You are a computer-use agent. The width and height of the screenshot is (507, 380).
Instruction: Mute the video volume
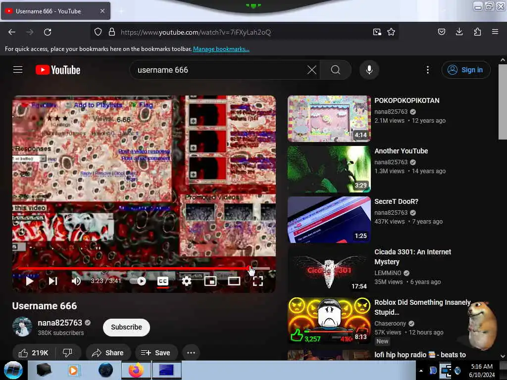coord(76,281)
